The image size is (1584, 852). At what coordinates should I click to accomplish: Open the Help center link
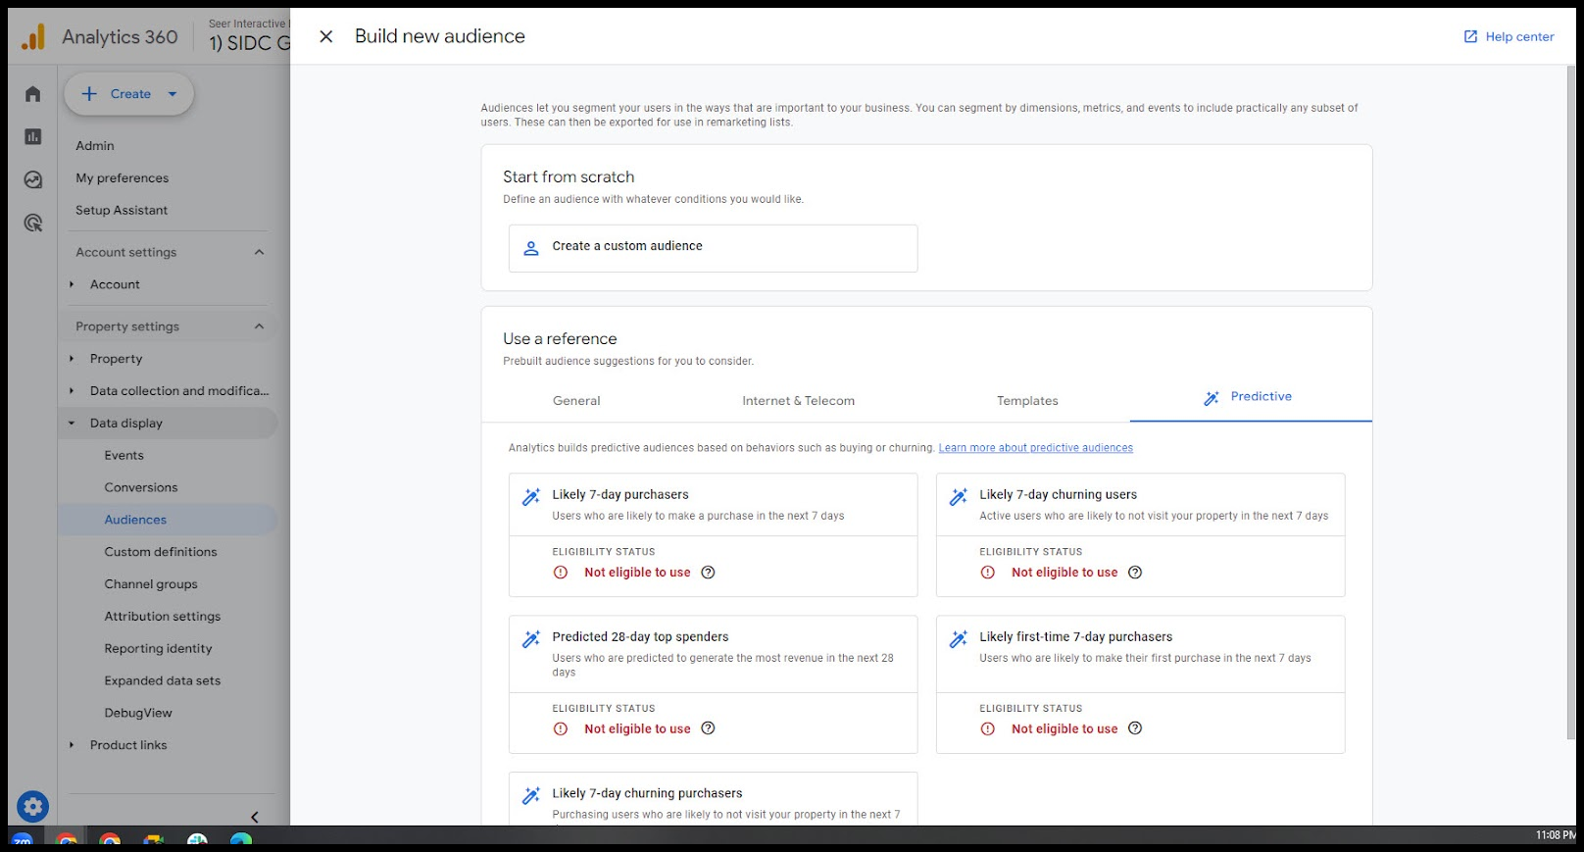click(1509, 36)
